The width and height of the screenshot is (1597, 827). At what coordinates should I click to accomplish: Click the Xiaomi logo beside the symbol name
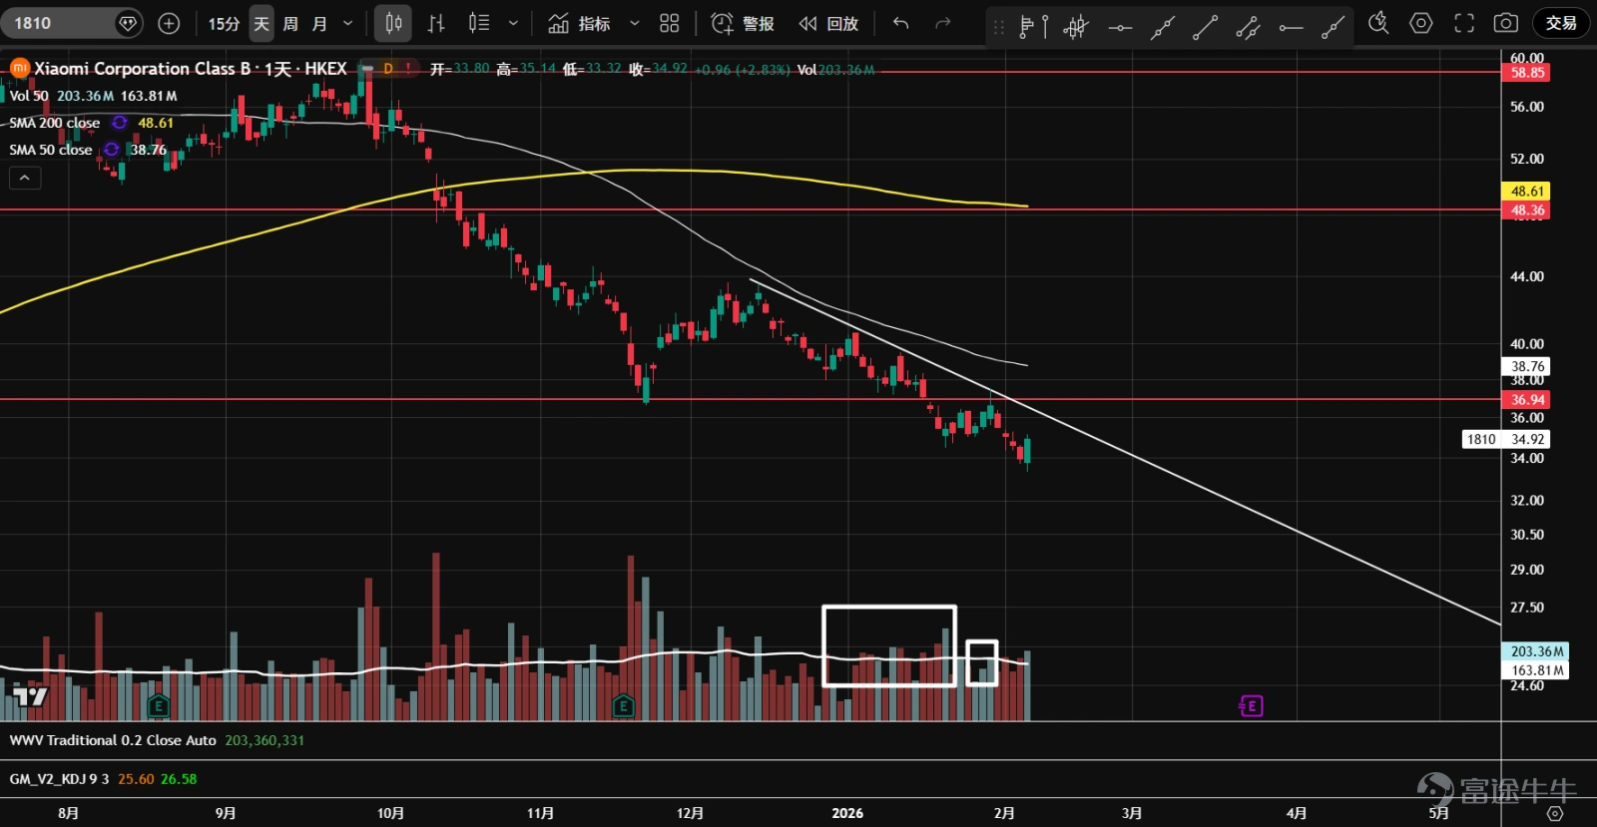[x=20, y=68]
